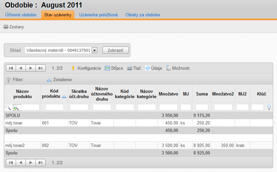Click Kľúč filter input

tap(257, 107)
